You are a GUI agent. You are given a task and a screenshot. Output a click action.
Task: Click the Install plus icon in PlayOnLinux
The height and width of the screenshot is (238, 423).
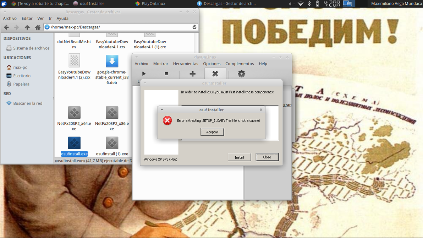(192, 74)
